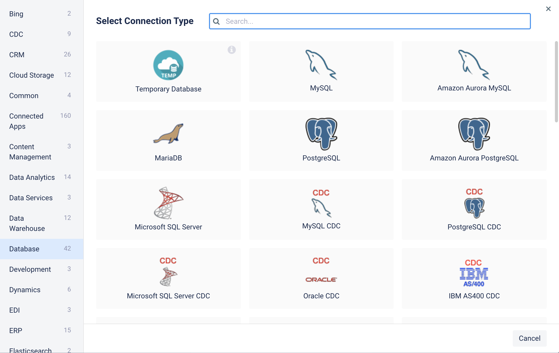Cancel the connection type selection

coord(530,338)
